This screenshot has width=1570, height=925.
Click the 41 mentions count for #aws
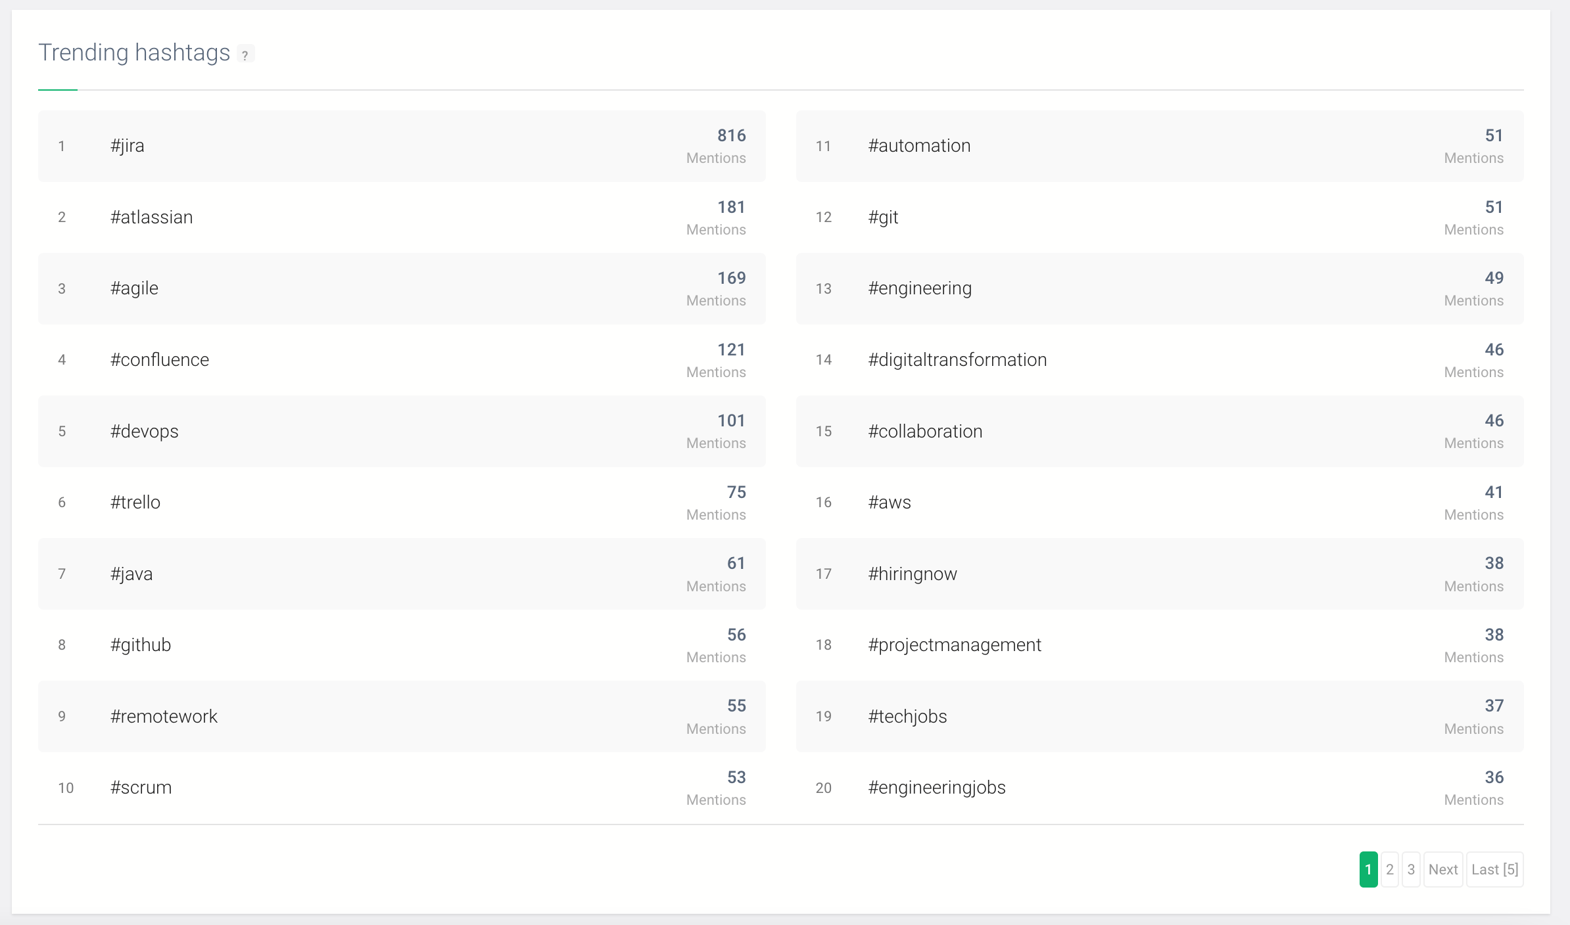click(x=1494, y=492)
